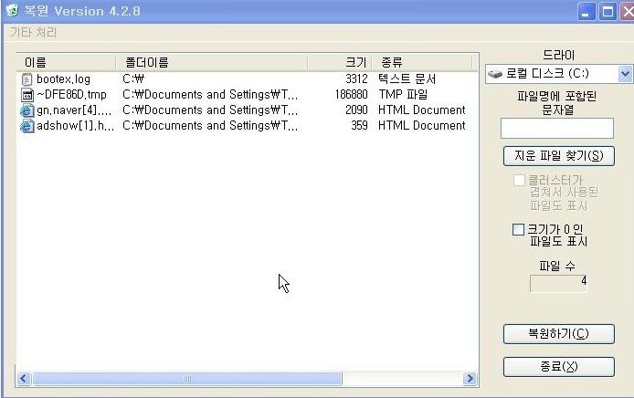This screenshot has height=398, width=634.
Task: Click the adshow[1] HTML document icon
Action: [26, 126]
